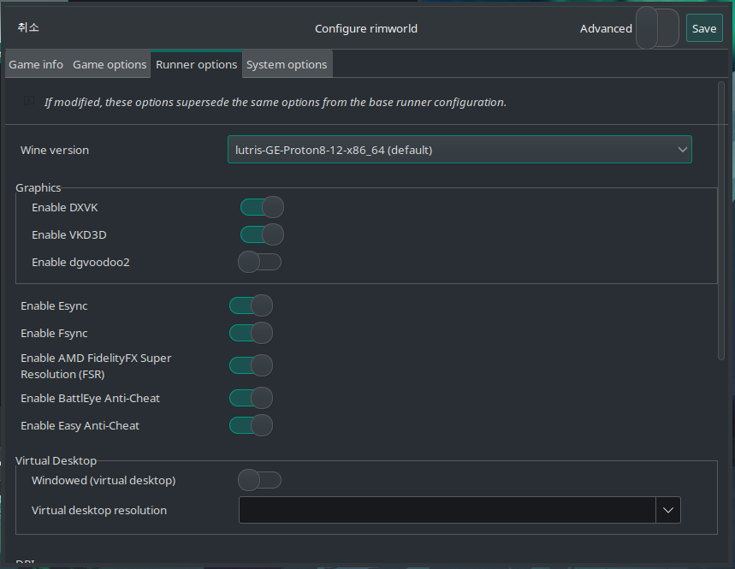Toggle the Enable Fsync switch
This screenshot has width=735, height=569.
click(x=251, y=333)
